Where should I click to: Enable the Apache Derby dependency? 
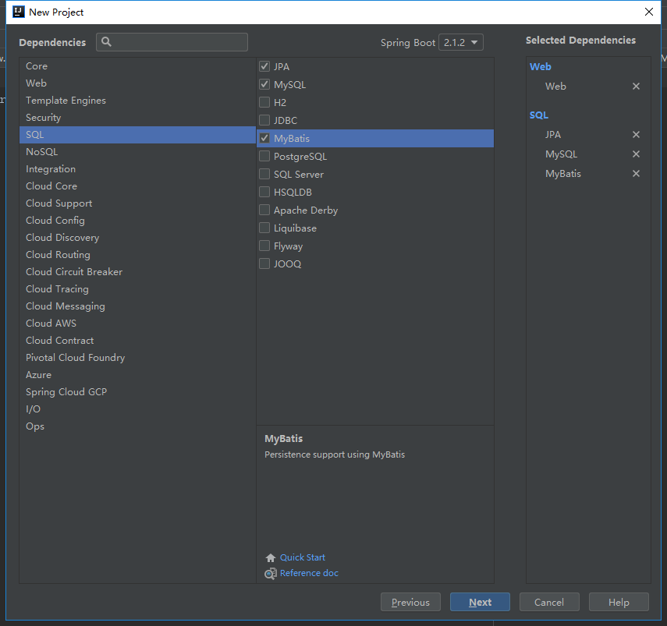tap(264, 210)
